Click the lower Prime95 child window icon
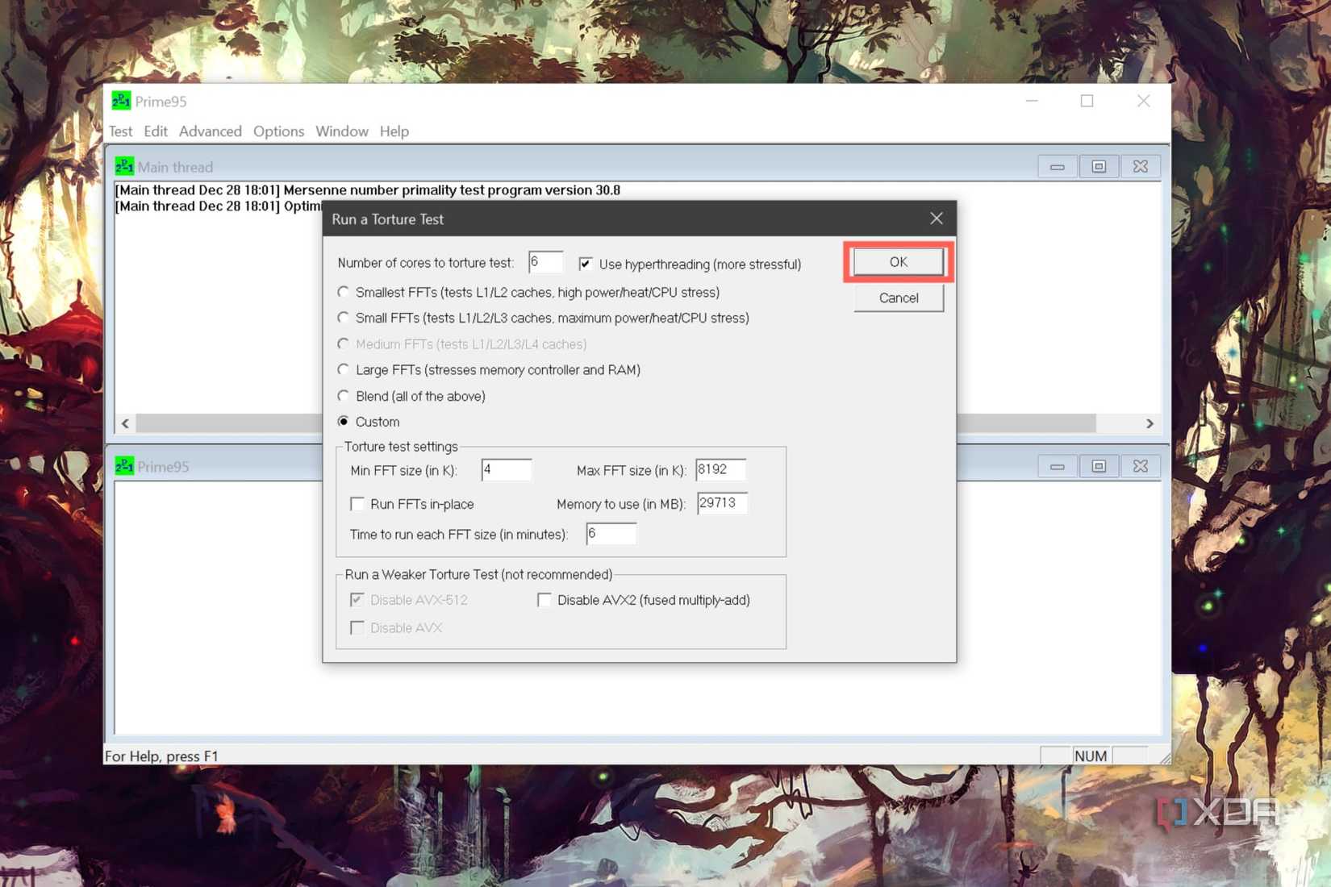Image resolution: width=1331 pixels, height=887 pixels. [124, 466]
